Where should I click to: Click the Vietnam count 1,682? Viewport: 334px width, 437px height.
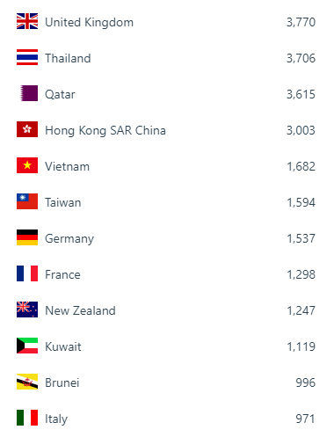pyautogui.click(x=301, y=166)
